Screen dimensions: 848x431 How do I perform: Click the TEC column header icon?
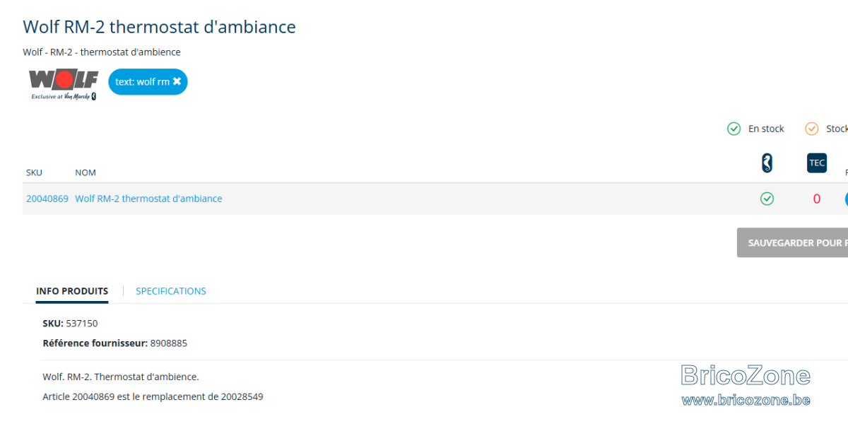(x=817, y=163)
